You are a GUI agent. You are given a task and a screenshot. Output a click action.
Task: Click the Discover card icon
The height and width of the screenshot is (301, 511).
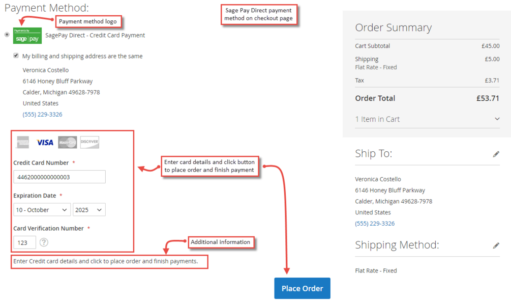(x=89, y=142)
